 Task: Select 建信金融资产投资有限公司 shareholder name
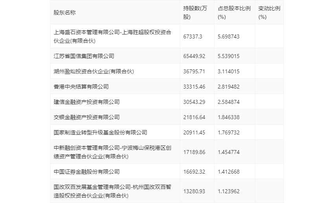point(86,102)
